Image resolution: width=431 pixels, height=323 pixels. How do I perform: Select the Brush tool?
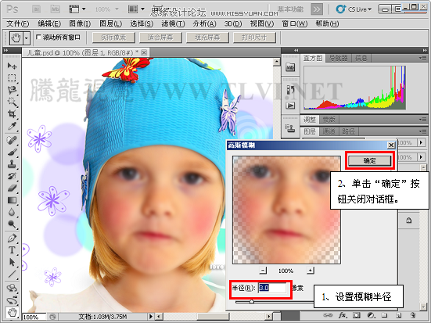pos(12,152)
